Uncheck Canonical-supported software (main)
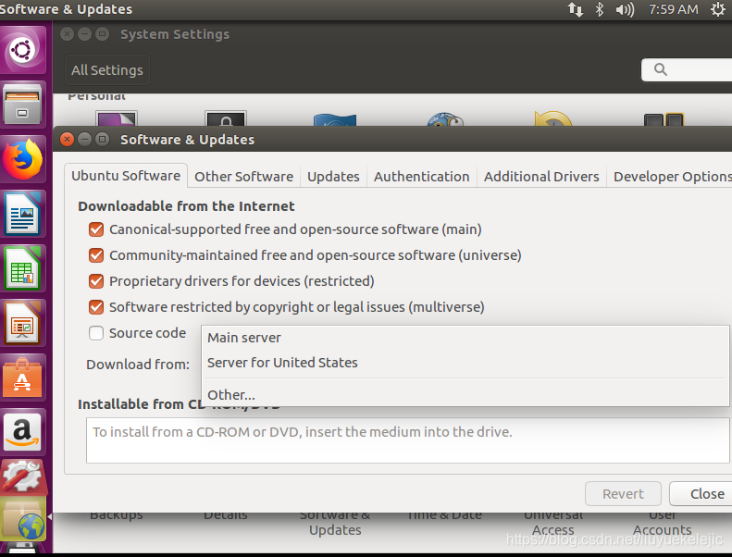 (96, 229)
